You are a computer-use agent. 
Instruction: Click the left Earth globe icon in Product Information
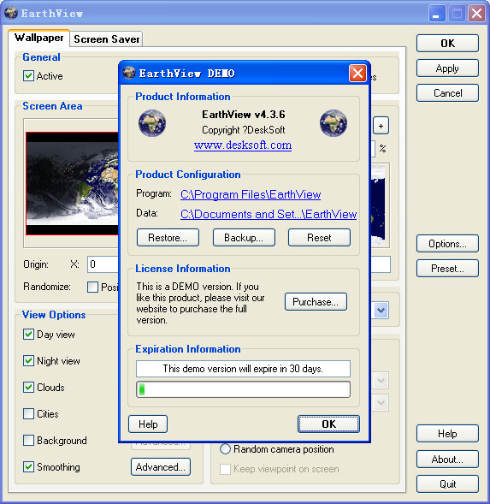click(152, 123)
